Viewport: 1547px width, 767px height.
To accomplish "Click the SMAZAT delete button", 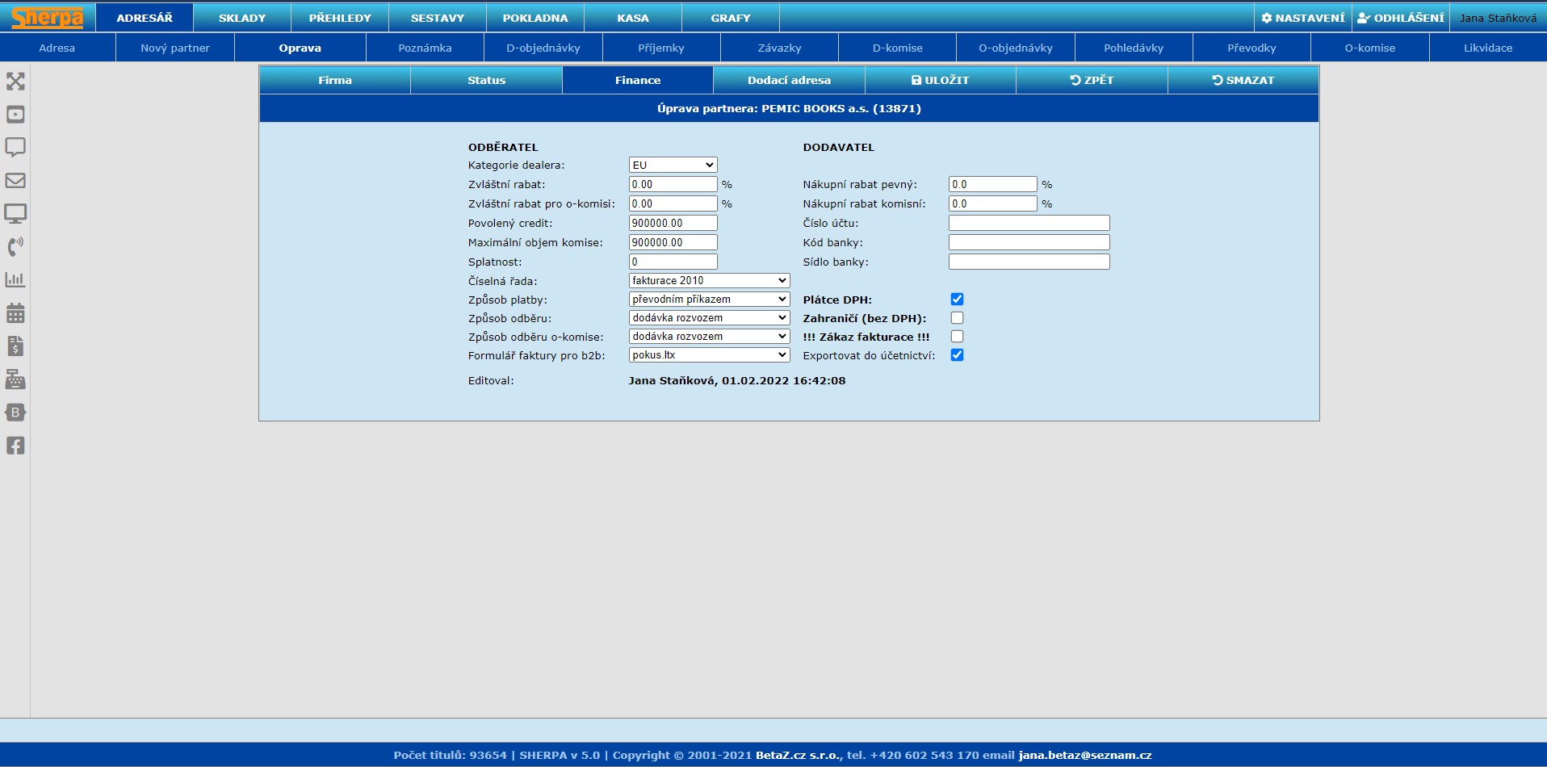I will (1243, 81).
